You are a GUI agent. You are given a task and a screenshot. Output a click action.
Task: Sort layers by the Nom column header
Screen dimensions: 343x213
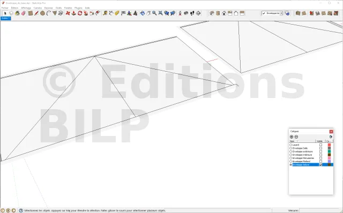(302, 141)
